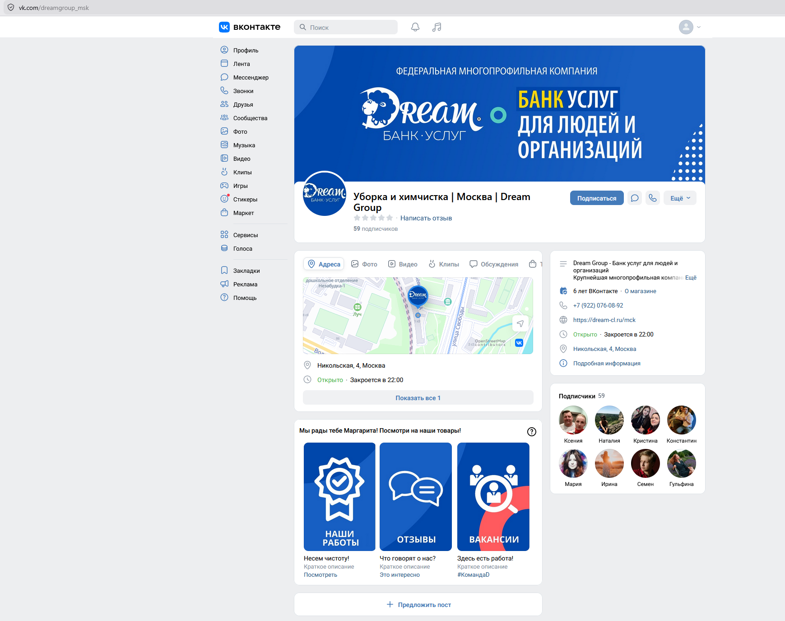The image size is (785, 621).
Task: Click #КомандаD hashtag link
Action: pyautogui.click(x=473, y=574)
